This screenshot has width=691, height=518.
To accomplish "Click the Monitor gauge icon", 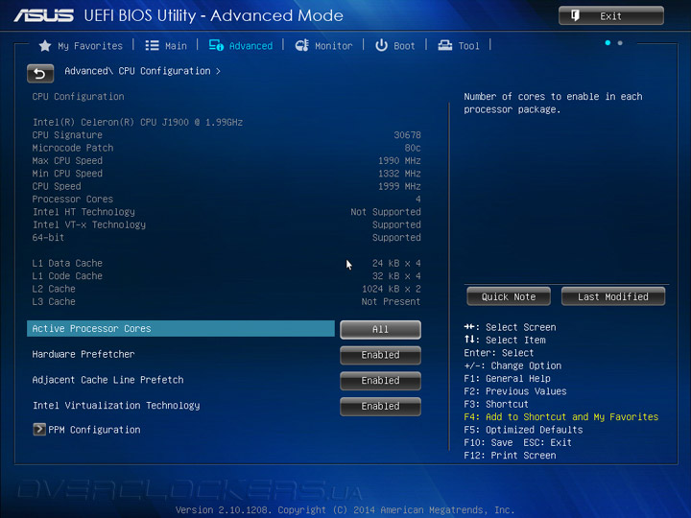I will 302,45.
